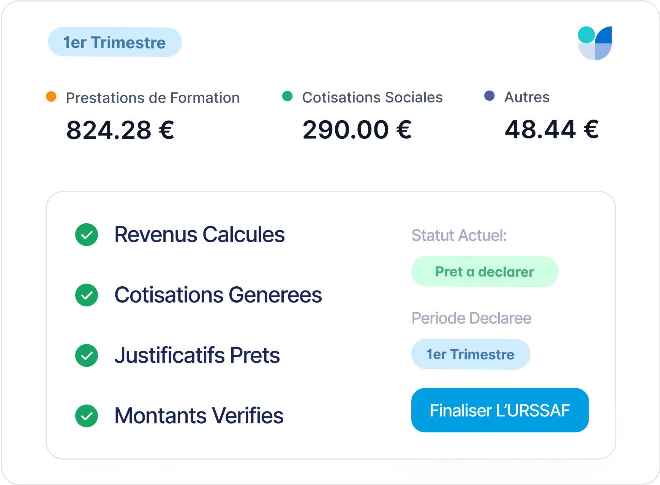Click the Revenus Calcules text

pos(199,234)
